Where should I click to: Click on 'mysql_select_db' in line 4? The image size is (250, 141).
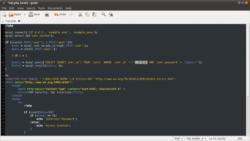point(17,36)
